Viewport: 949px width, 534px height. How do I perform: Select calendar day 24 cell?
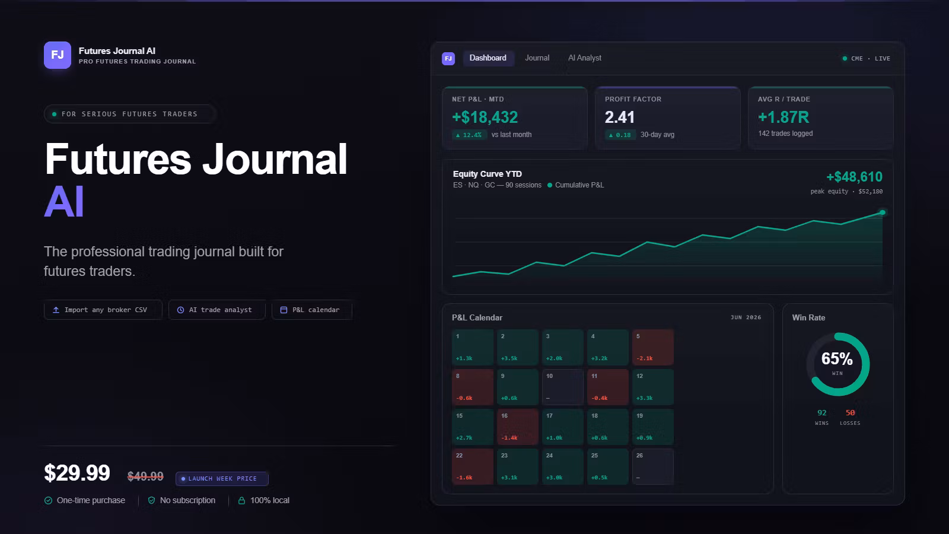(x=563, y=466)
